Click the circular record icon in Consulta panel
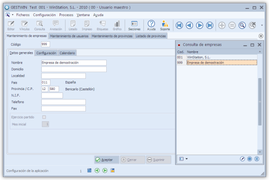Screen dimensions: 269x180 (250, 159)
